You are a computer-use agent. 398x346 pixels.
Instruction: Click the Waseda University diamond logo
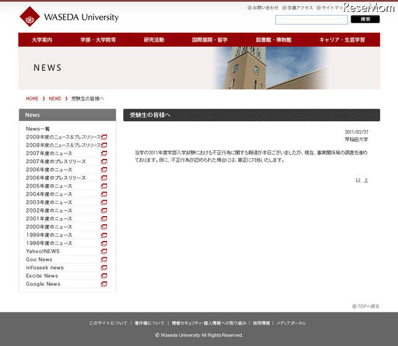(x=30, y=17)
